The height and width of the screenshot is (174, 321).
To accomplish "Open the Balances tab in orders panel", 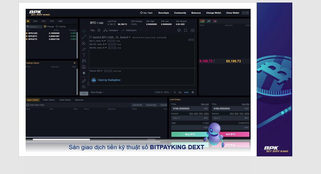I will 79,100.
